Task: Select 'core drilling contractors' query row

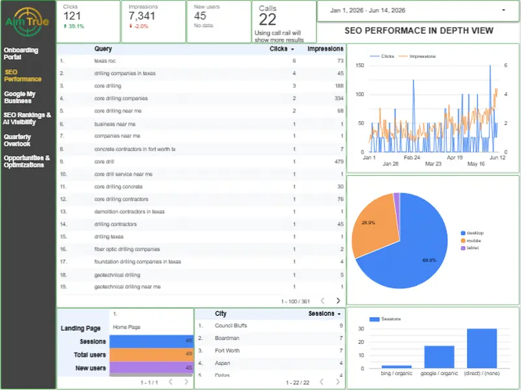Action: pyautogui.click(x=201, y=199)
